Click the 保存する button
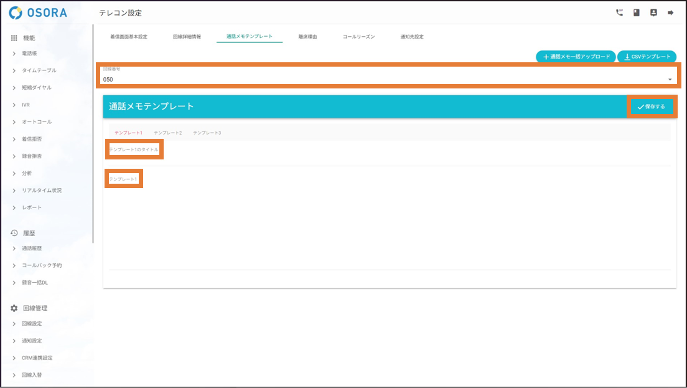This screenshot has height=388, width=687. pyautogui.click(x=651, y=106)
